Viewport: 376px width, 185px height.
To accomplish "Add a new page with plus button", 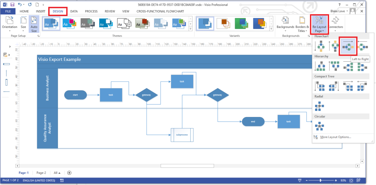I will pyautogui.click(x=69, y=173).
